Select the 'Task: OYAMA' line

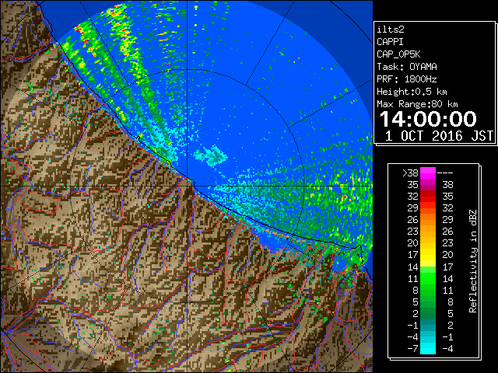407,67
